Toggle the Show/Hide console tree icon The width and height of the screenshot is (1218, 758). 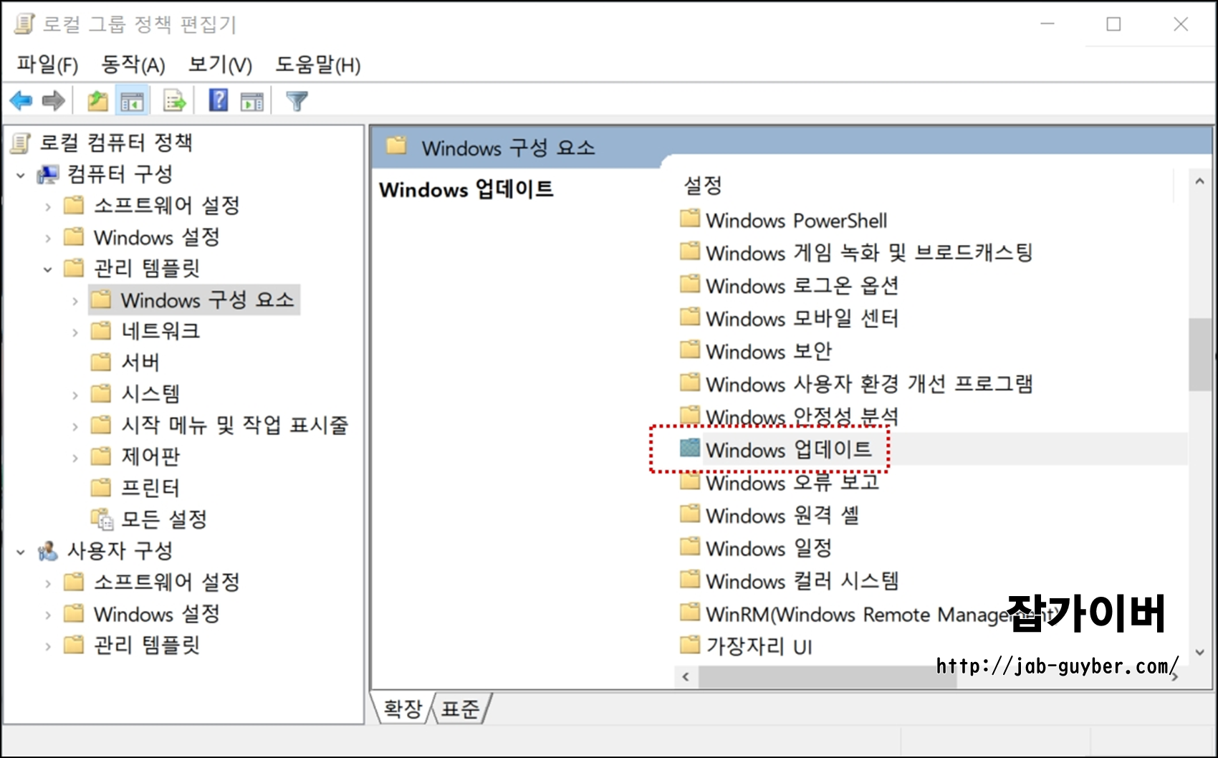[x=133, y=101]
